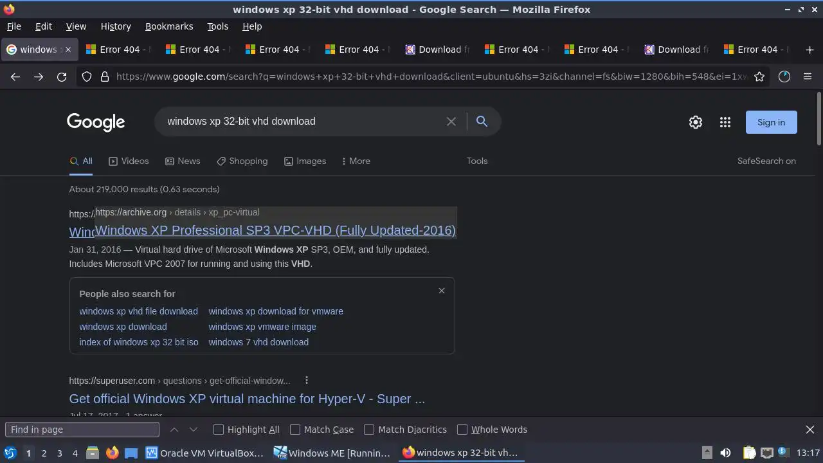Screen dimensions: 823x463
Task: Open the clipboard tray icon
Action: point(749,453)
